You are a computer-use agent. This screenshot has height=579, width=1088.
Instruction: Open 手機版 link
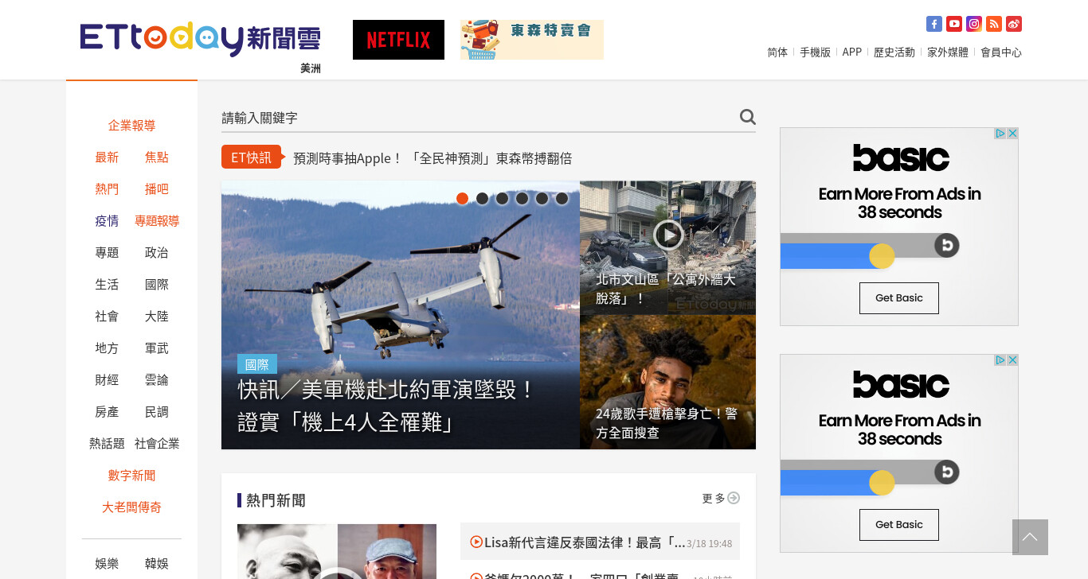pyautogui.click(x=815, y=52)
